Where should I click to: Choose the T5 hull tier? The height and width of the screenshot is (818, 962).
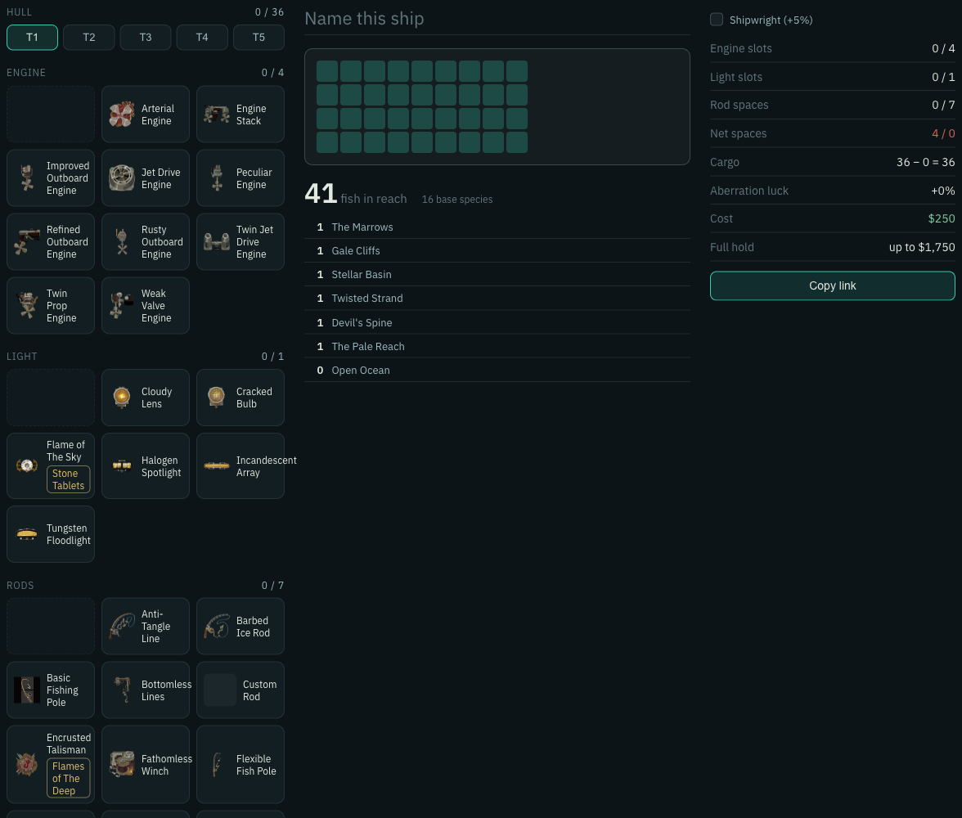[x=258, y=38]
